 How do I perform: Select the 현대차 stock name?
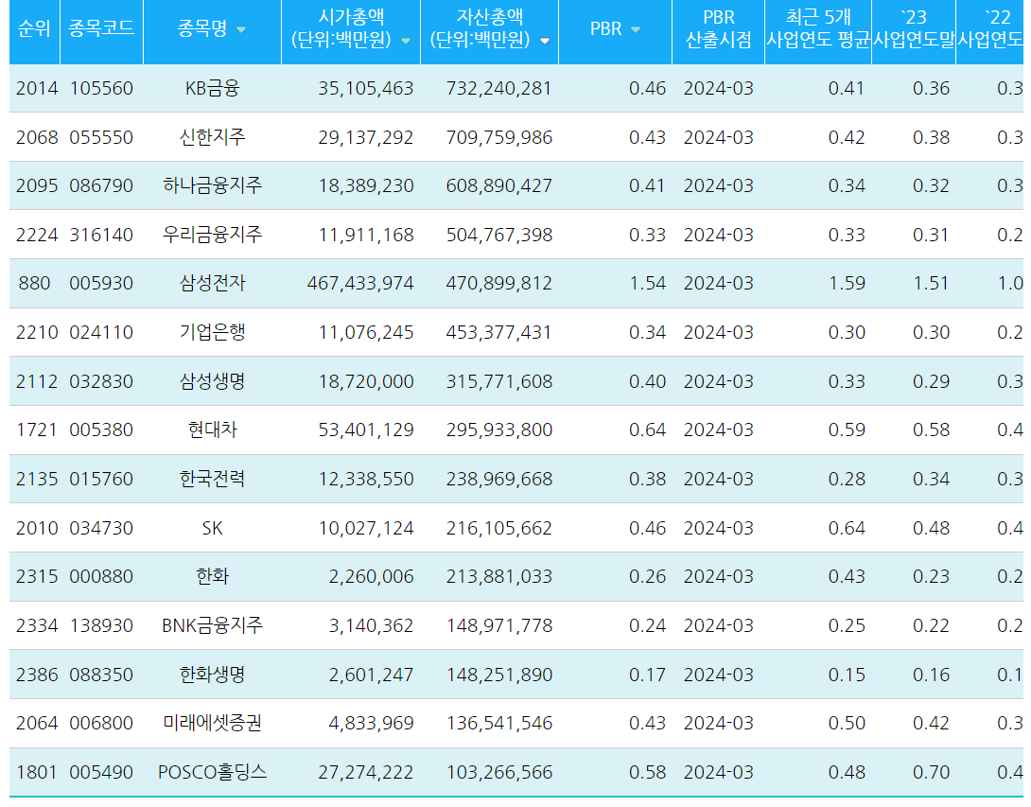pyautogui.click(x=213, y=430)
